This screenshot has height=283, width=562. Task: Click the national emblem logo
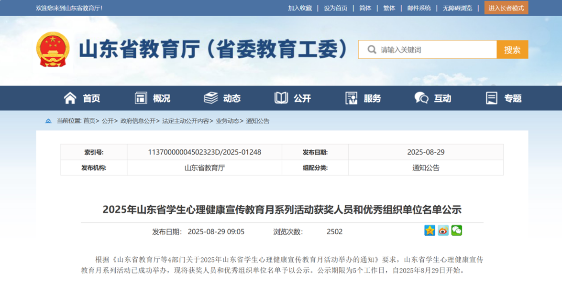click(53, 49)
